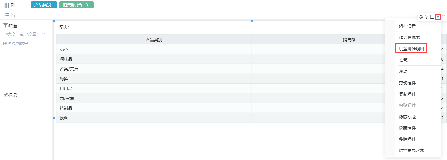447x160 pixels.
Task: Click the 产品类别 column header
Action: (x=154, y=40)
